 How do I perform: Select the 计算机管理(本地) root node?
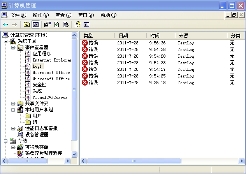click(x=28, y=35)
